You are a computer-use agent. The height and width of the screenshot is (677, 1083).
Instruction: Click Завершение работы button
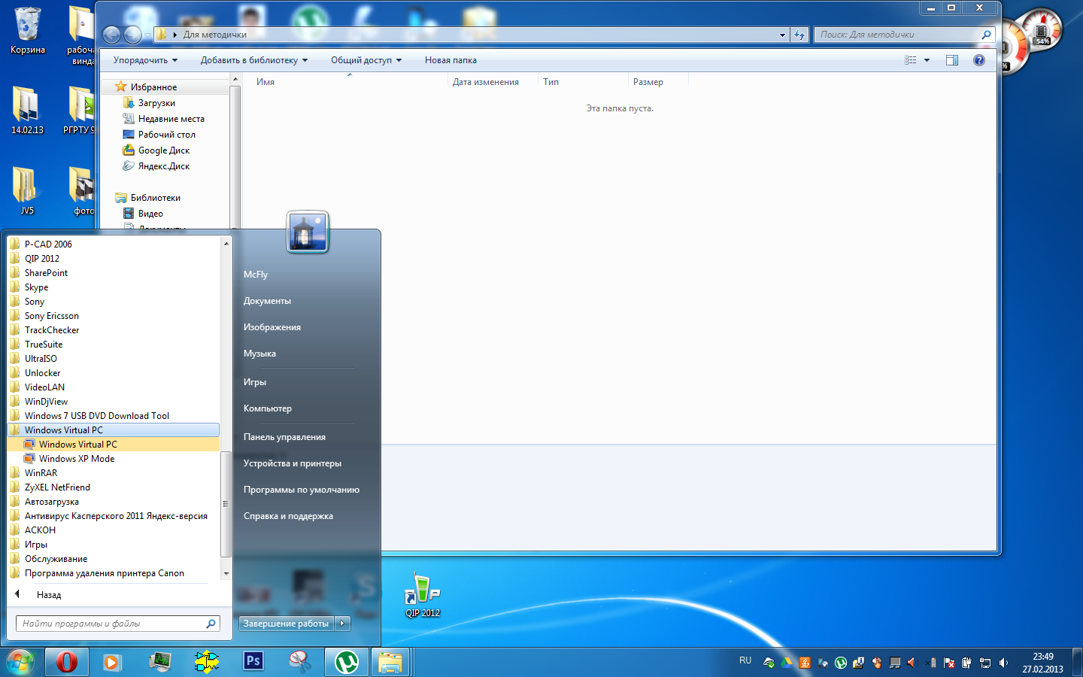pyautogui.click(x=287, y=623)
